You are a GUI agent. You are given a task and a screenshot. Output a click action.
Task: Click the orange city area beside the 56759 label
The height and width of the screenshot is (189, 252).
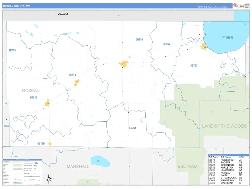(x=50, y=144)
